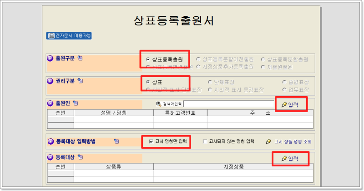
Task: Click the 상품류 column header
Action: pos(114,167)
